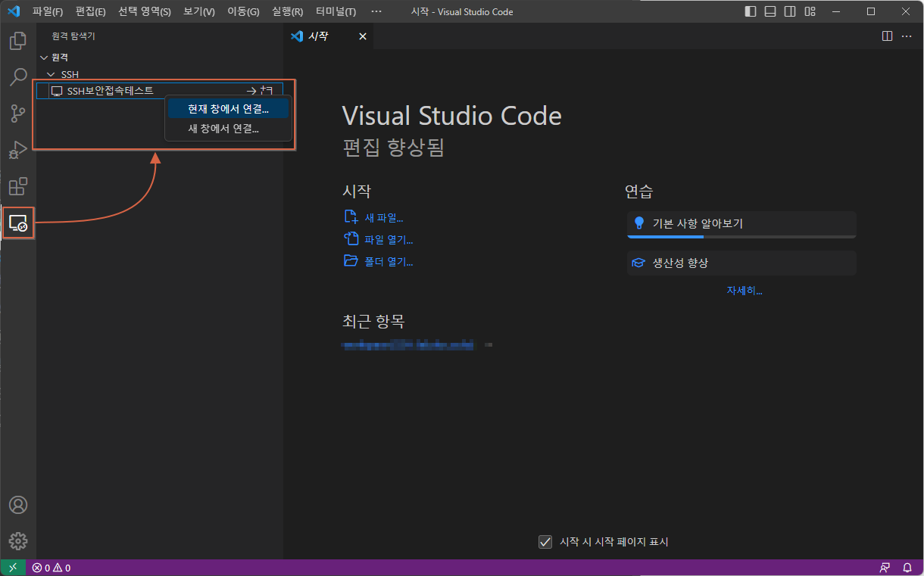Click connect arrow icon on SSH보안접속테스트 row
Image resolution: width=924 pixels, height=576 pixels.
pos(251,91)
